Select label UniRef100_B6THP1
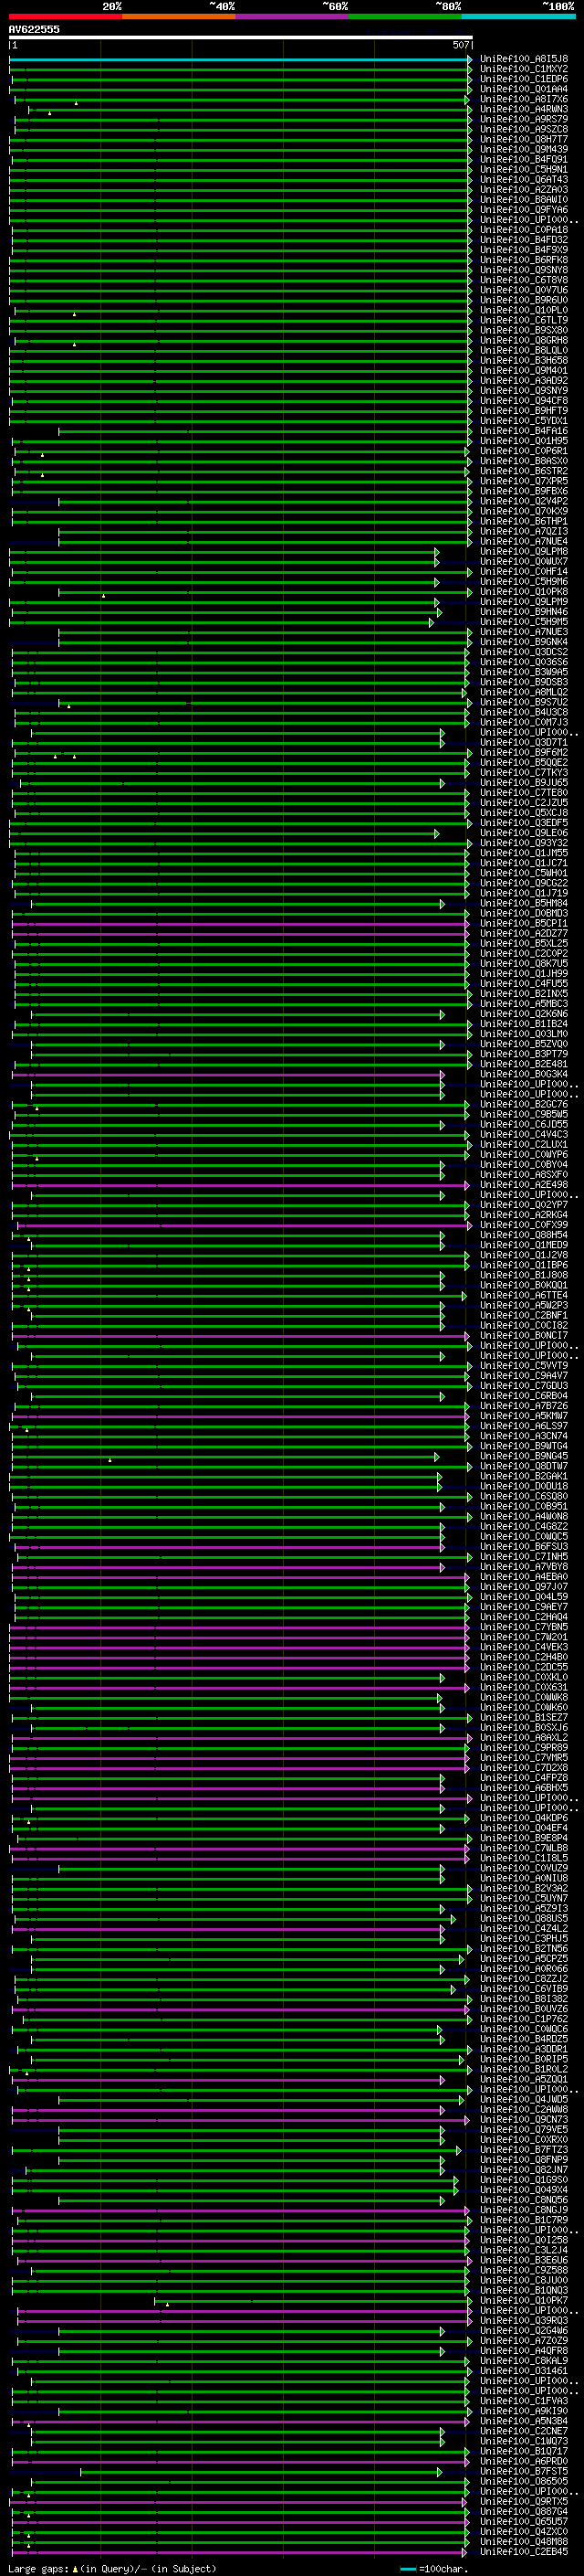The image size is (584, 2576). [x=523, y=521]
